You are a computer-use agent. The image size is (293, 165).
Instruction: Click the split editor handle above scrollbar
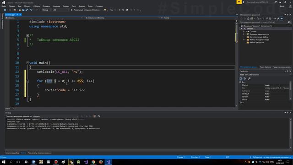(x=237, y=21)
